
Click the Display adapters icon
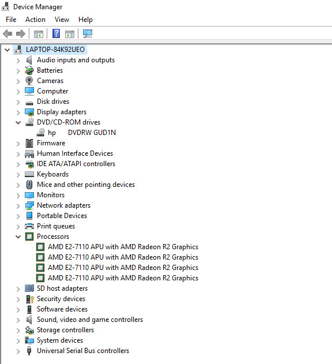tap(29, 112)
